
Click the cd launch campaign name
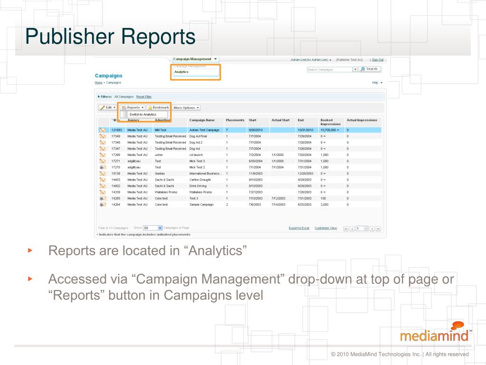(x=196, y=155)
